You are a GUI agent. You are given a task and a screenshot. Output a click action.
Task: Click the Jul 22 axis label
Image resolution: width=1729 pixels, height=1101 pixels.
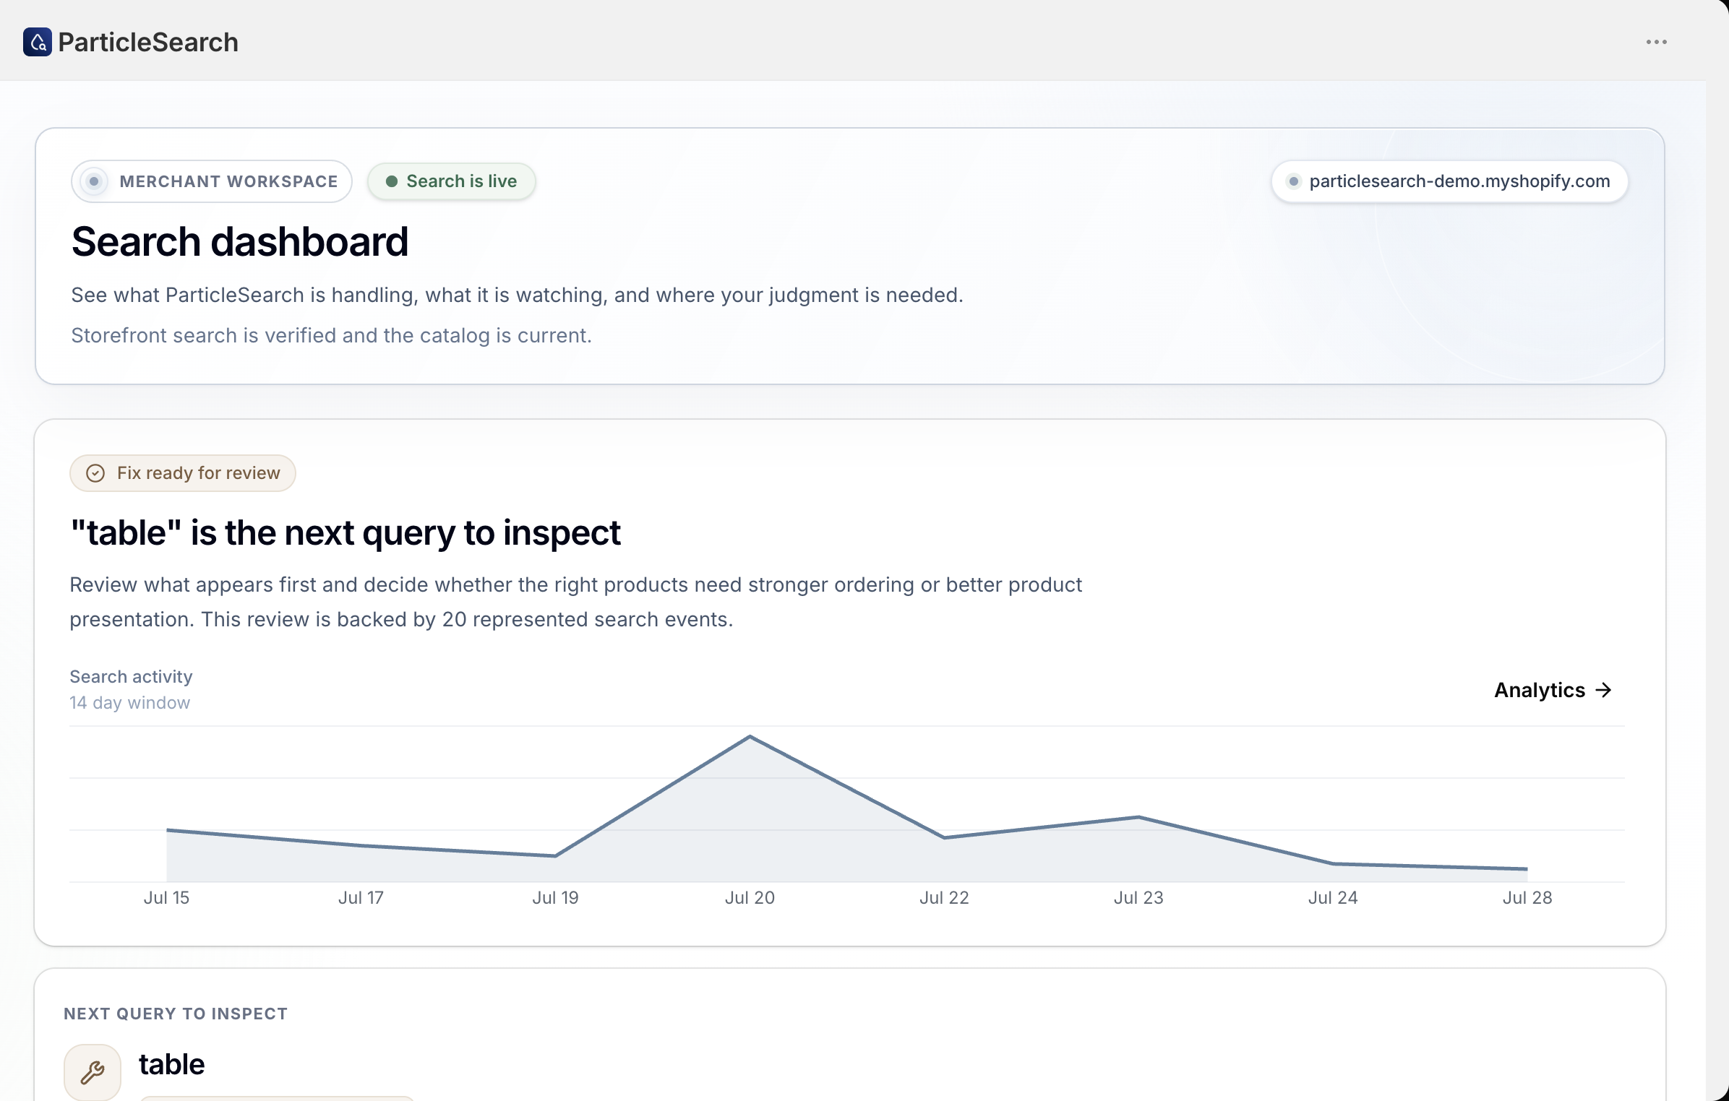pos(944,898)
